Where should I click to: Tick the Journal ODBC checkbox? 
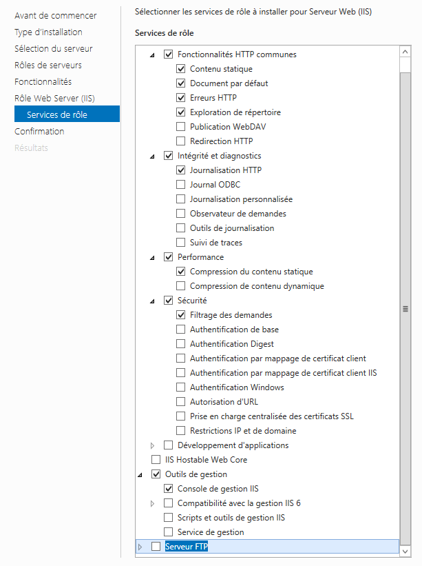(x=181, y=185)
